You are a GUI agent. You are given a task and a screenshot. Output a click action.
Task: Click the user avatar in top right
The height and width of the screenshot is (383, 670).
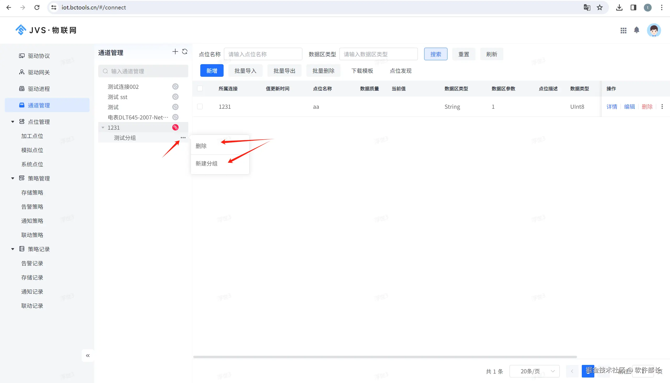pos(654,30)
